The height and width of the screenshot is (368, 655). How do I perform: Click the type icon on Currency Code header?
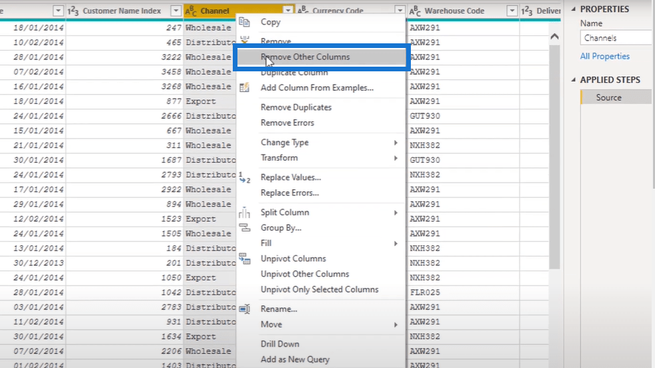[x=302, y=11]
